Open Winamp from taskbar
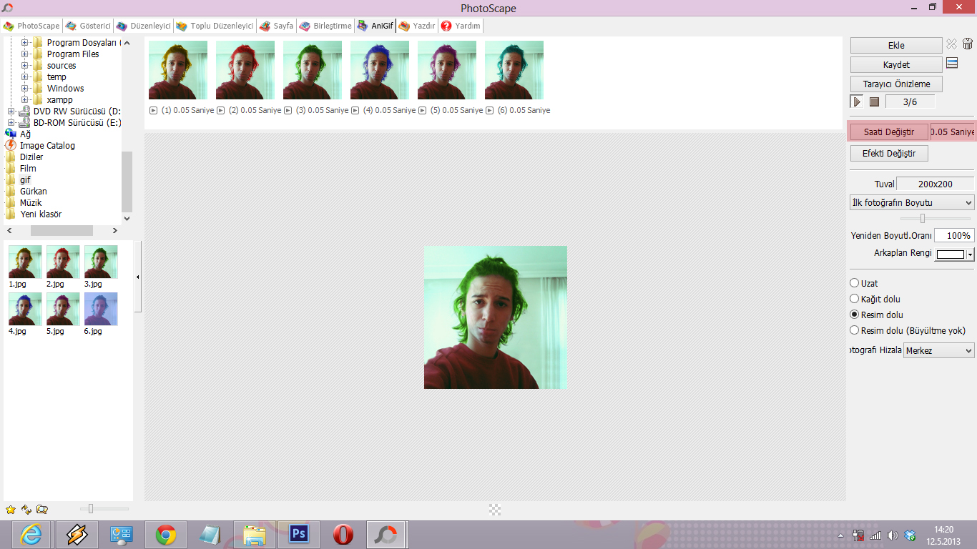 coord(77,535)
